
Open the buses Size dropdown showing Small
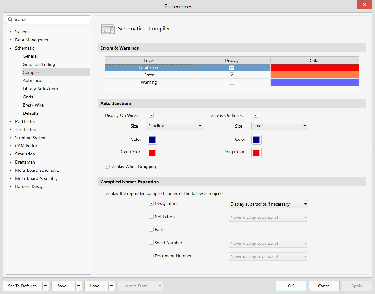click(279, 126)
